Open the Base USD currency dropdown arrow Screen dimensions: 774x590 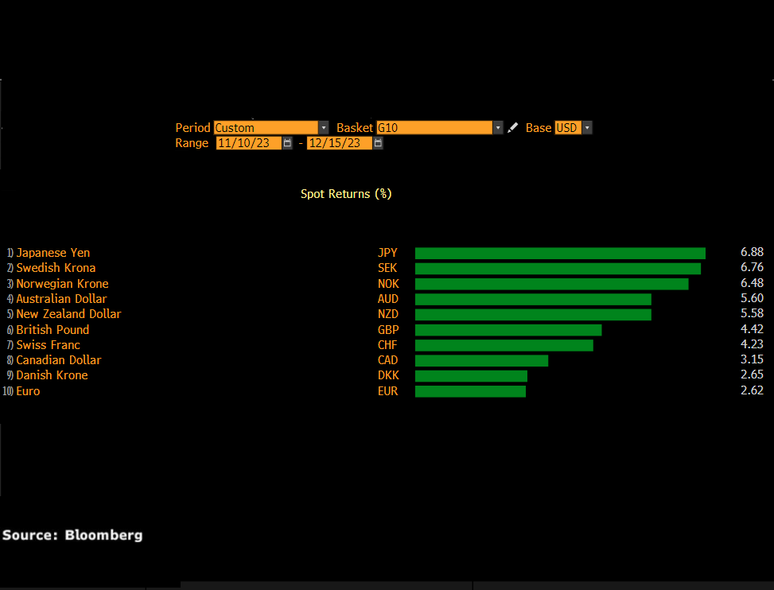coord(587,128)
